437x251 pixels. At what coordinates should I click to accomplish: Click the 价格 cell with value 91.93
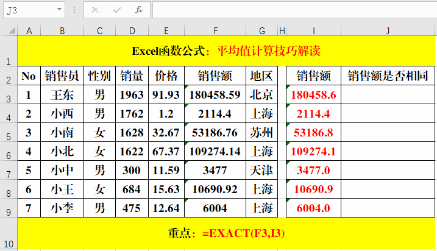[x=166, y=94]
